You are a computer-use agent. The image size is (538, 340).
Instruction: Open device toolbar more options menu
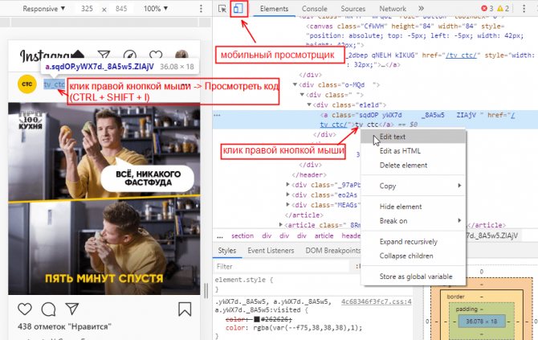click(201, 9)
